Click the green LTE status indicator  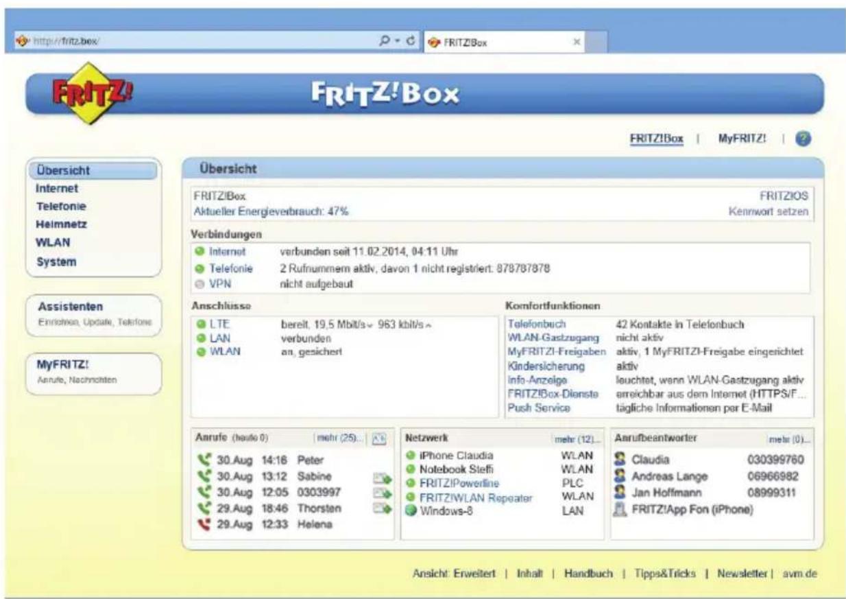[x=201, y=326]
